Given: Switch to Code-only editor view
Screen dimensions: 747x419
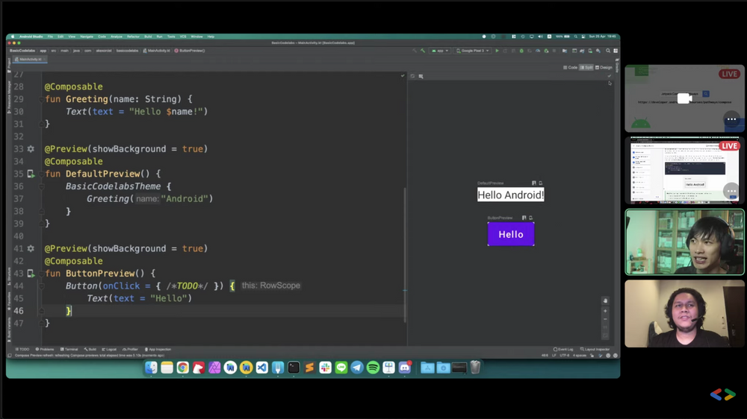Looking at the screenshot, I should [571, 67].
